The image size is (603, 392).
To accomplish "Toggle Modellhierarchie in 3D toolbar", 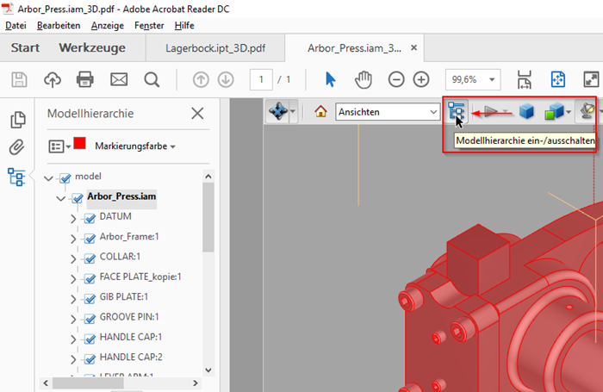I will (x=457, y=111).
